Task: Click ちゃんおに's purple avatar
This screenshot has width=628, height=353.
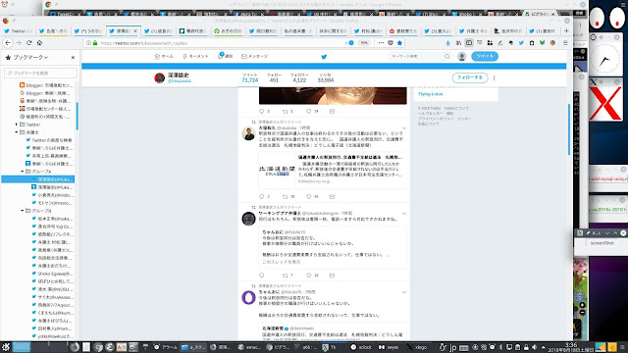Action: point(248,298)
